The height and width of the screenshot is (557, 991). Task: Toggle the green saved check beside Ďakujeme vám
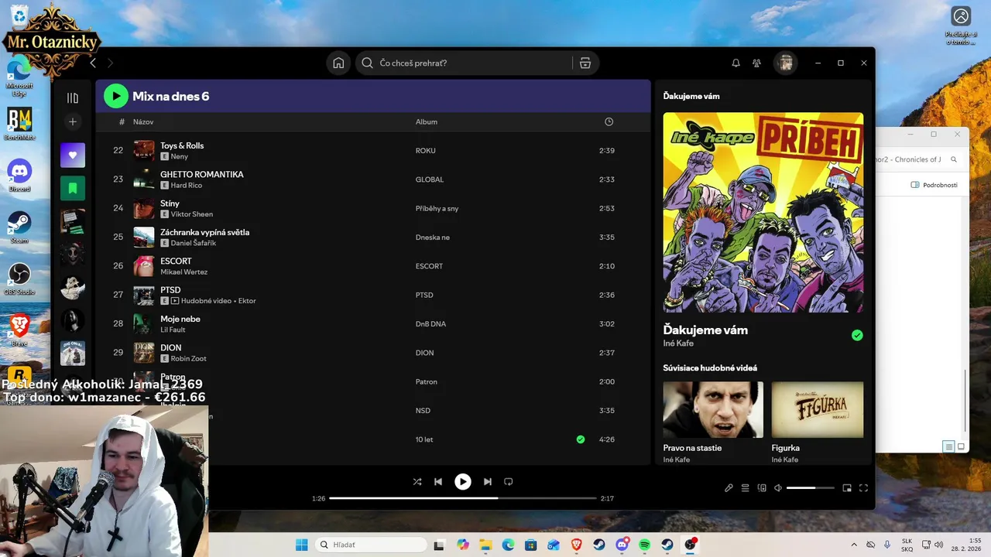(x=857, y=335)
